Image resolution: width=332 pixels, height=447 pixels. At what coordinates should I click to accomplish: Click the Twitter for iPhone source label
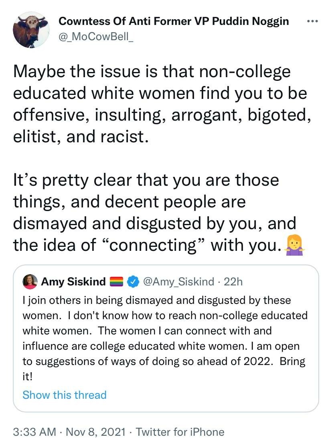[180, 432]
